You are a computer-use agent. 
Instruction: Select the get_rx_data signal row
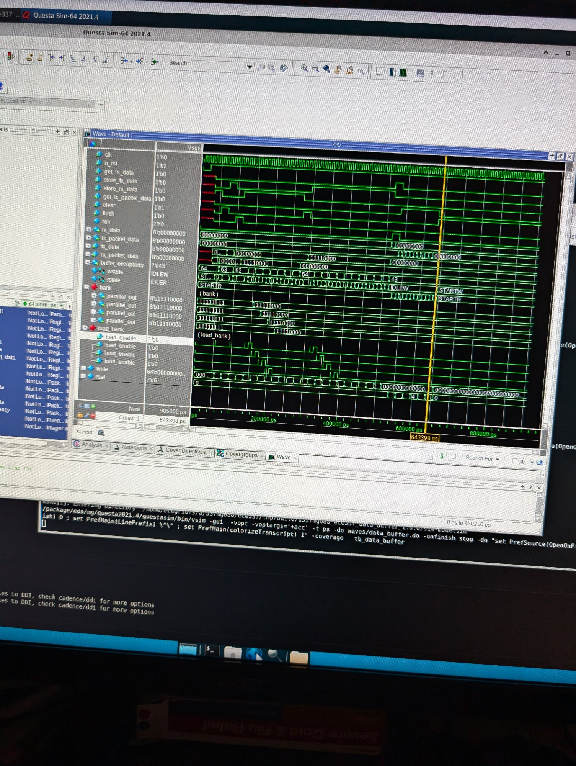(x=119, y=172)
